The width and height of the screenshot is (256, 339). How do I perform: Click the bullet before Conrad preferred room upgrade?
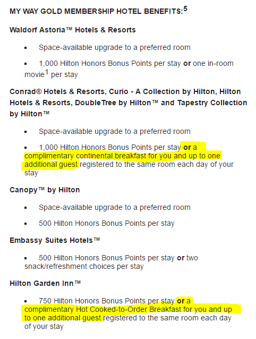25,132
